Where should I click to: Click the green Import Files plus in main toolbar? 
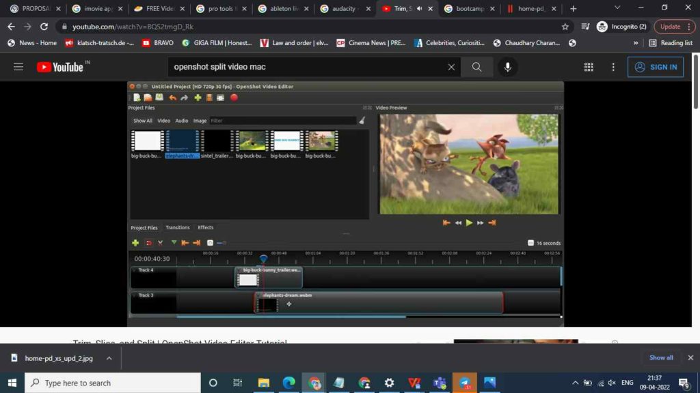coord(198,98)
